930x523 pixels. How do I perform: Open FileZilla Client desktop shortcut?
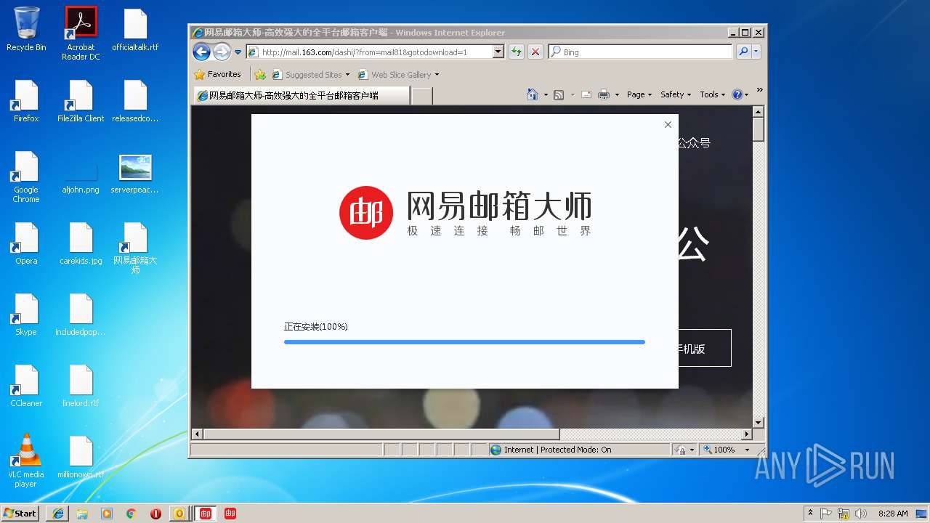(x=81, y=100)
